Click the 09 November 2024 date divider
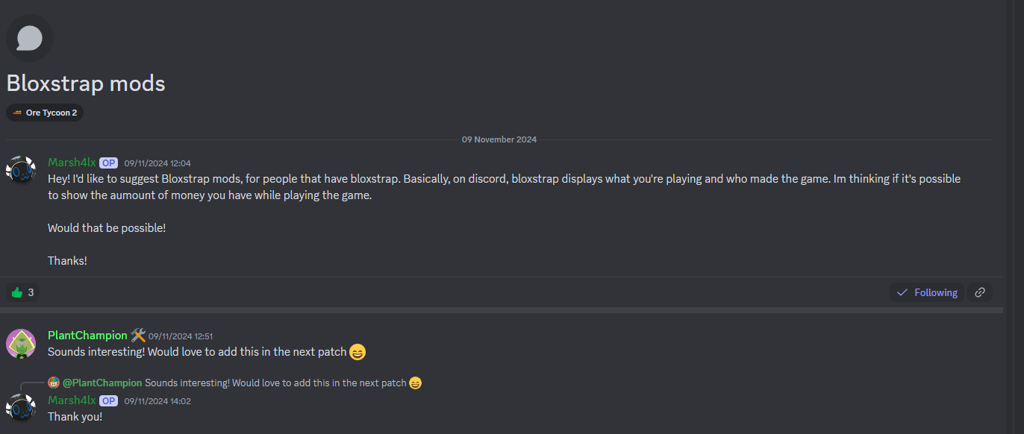Image resolution: width=1024 pixels, height=434 pixels. tap(499, 139)
